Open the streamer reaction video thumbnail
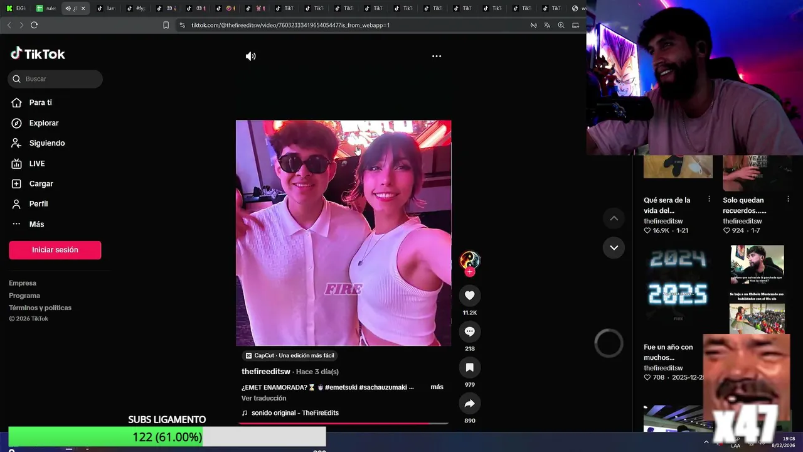Screen dimensions: 803x452 point(757,289)
